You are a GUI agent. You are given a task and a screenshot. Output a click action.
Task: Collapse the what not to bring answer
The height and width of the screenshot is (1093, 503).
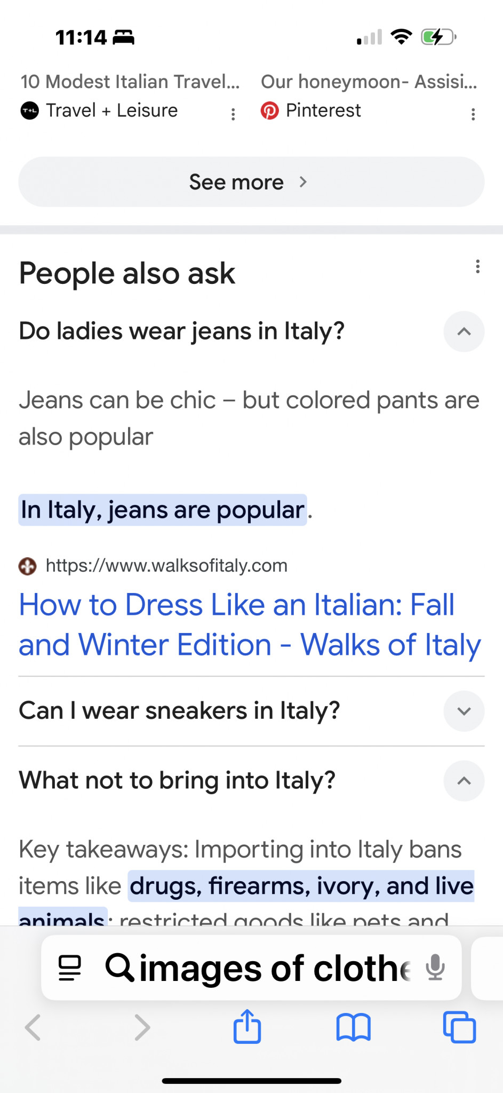[464, 781]
